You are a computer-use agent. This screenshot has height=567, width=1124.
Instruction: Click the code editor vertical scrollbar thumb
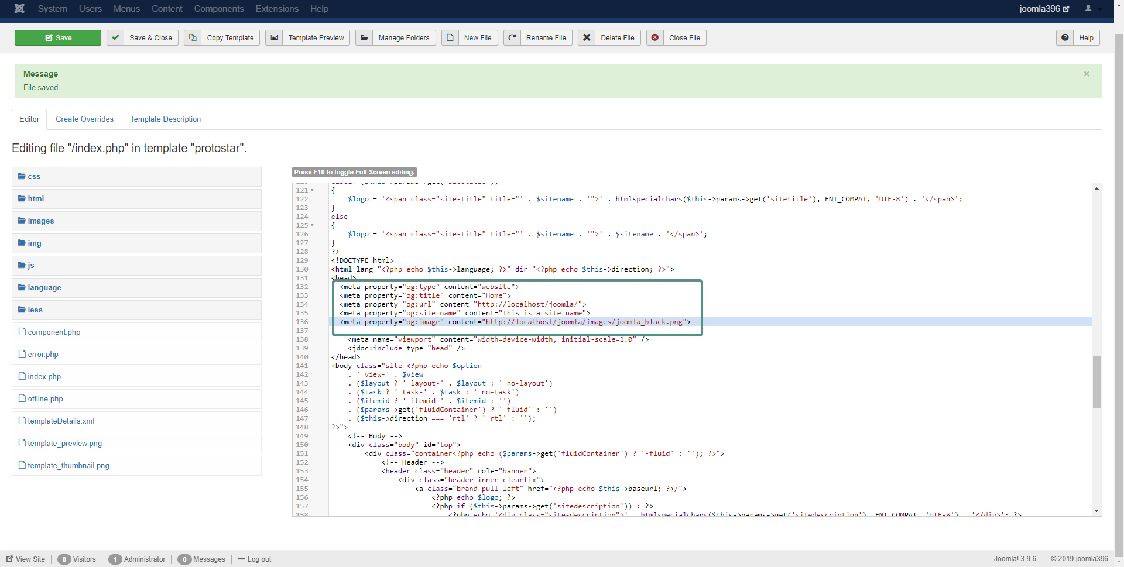point(1096,382)
